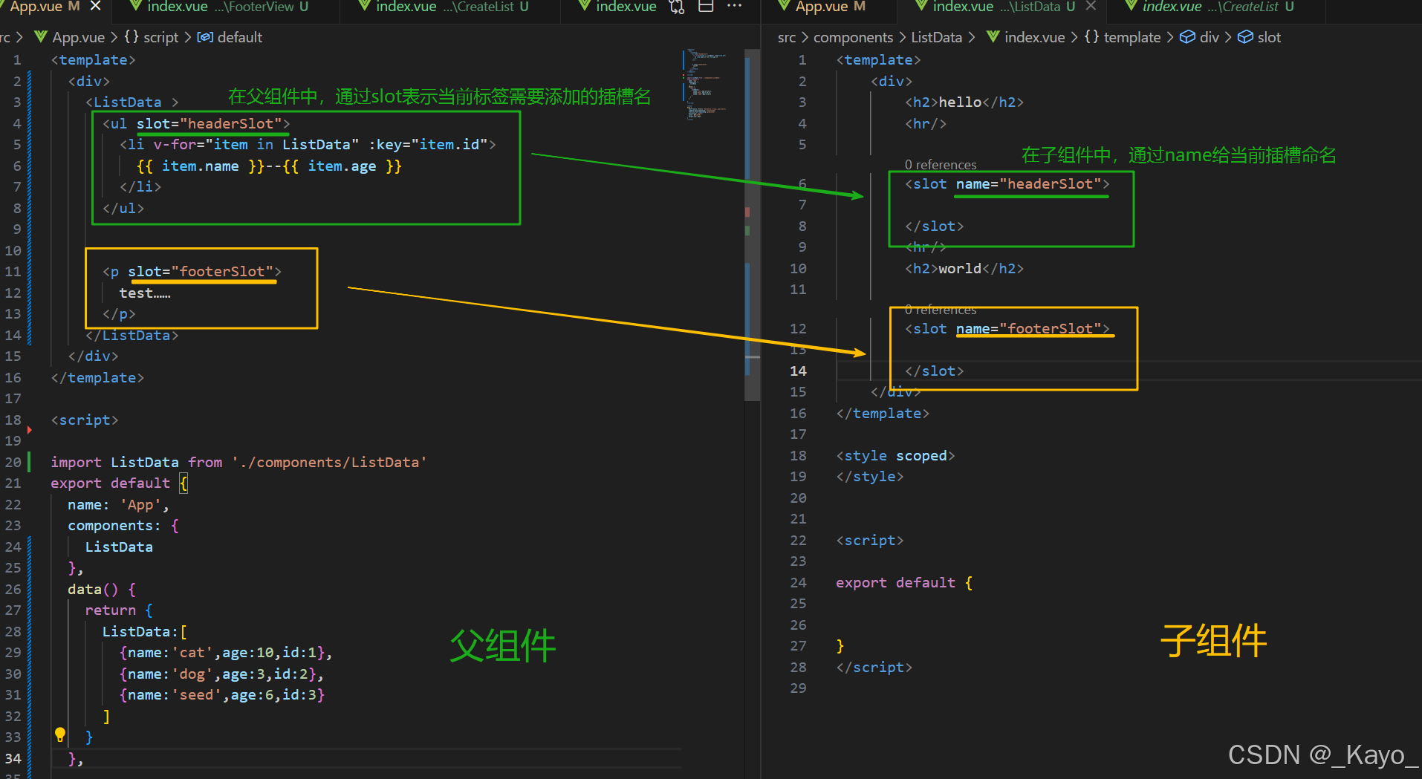1422x779 pixels.
Task: Click <h2>world</h2> in ListData file
Action: (x=964, y=268)
